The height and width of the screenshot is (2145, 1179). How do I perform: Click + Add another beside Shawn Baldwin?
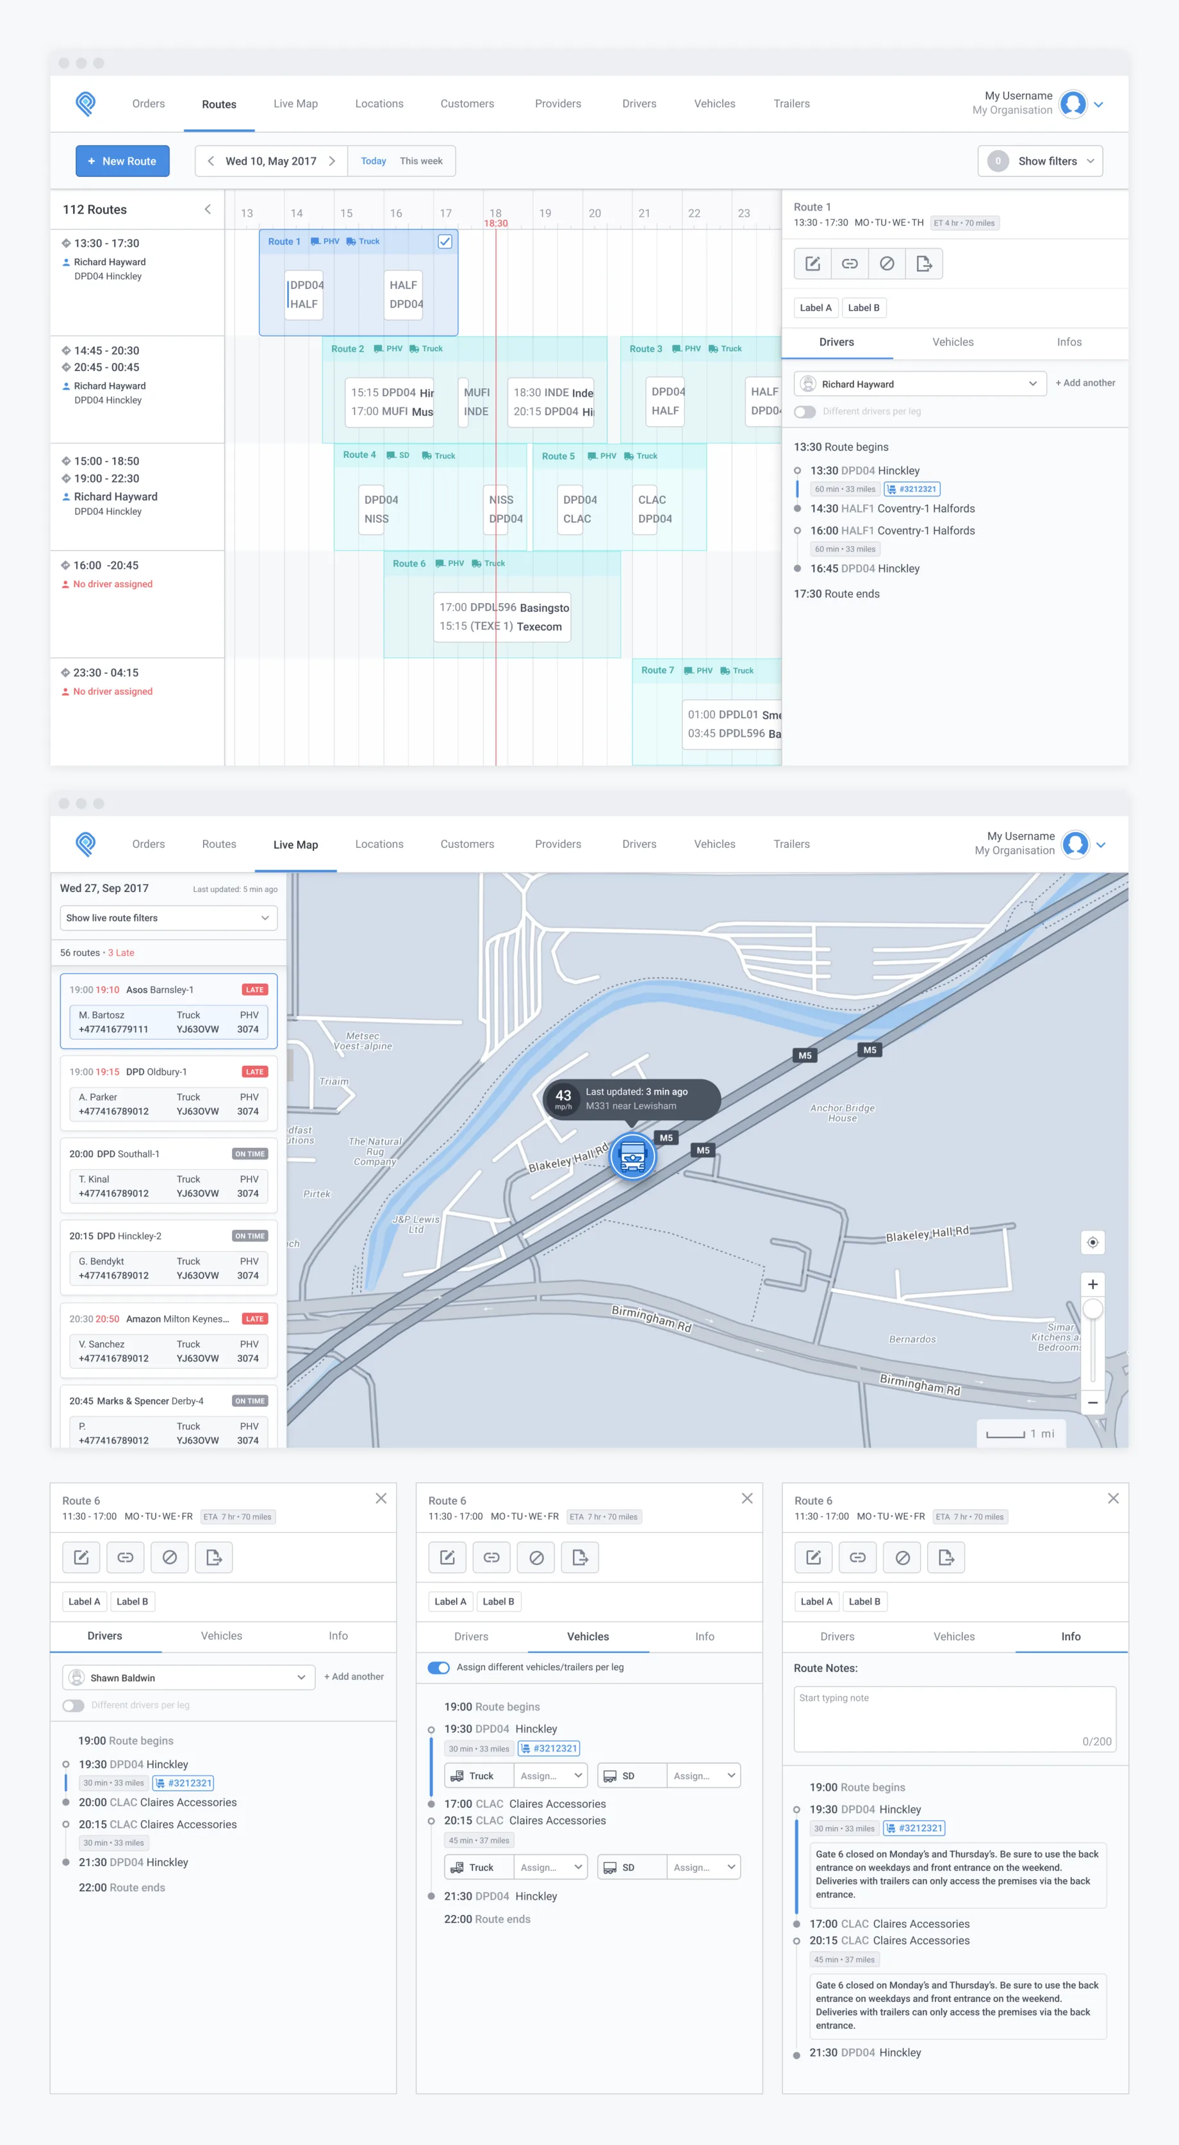[x=354, y=1677]
